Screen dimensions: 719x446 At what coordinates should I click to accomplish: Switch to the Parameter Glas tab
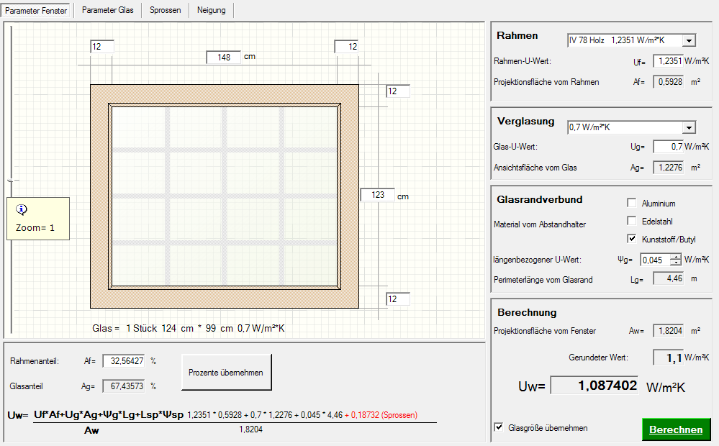click(107, 10)
